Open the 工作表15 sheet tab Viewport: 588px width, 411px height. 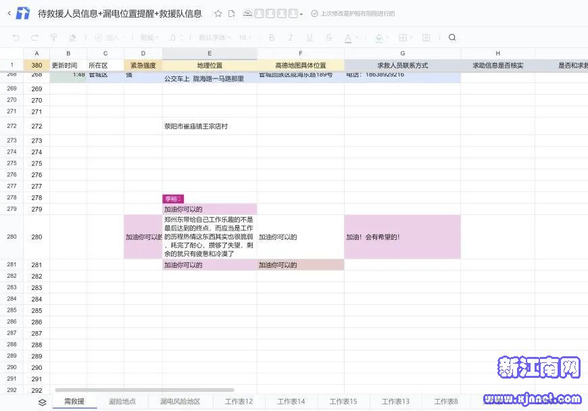pyautogui.click(x=343, y=402)
